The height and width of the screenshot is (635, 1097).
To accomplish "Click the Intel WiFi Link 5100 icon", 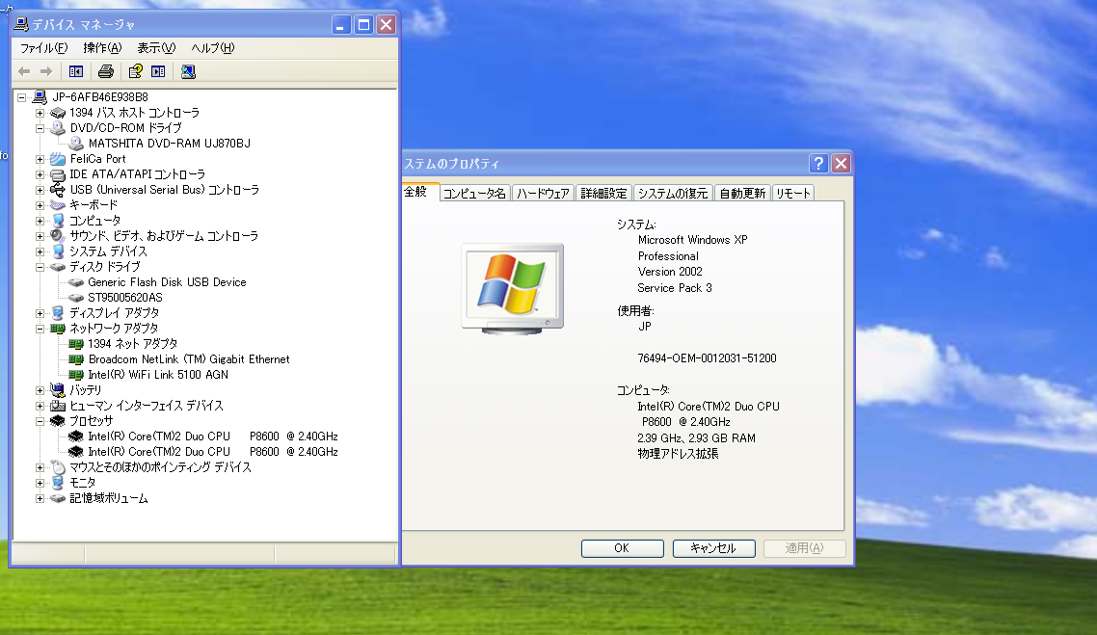I will click(75, 375).
